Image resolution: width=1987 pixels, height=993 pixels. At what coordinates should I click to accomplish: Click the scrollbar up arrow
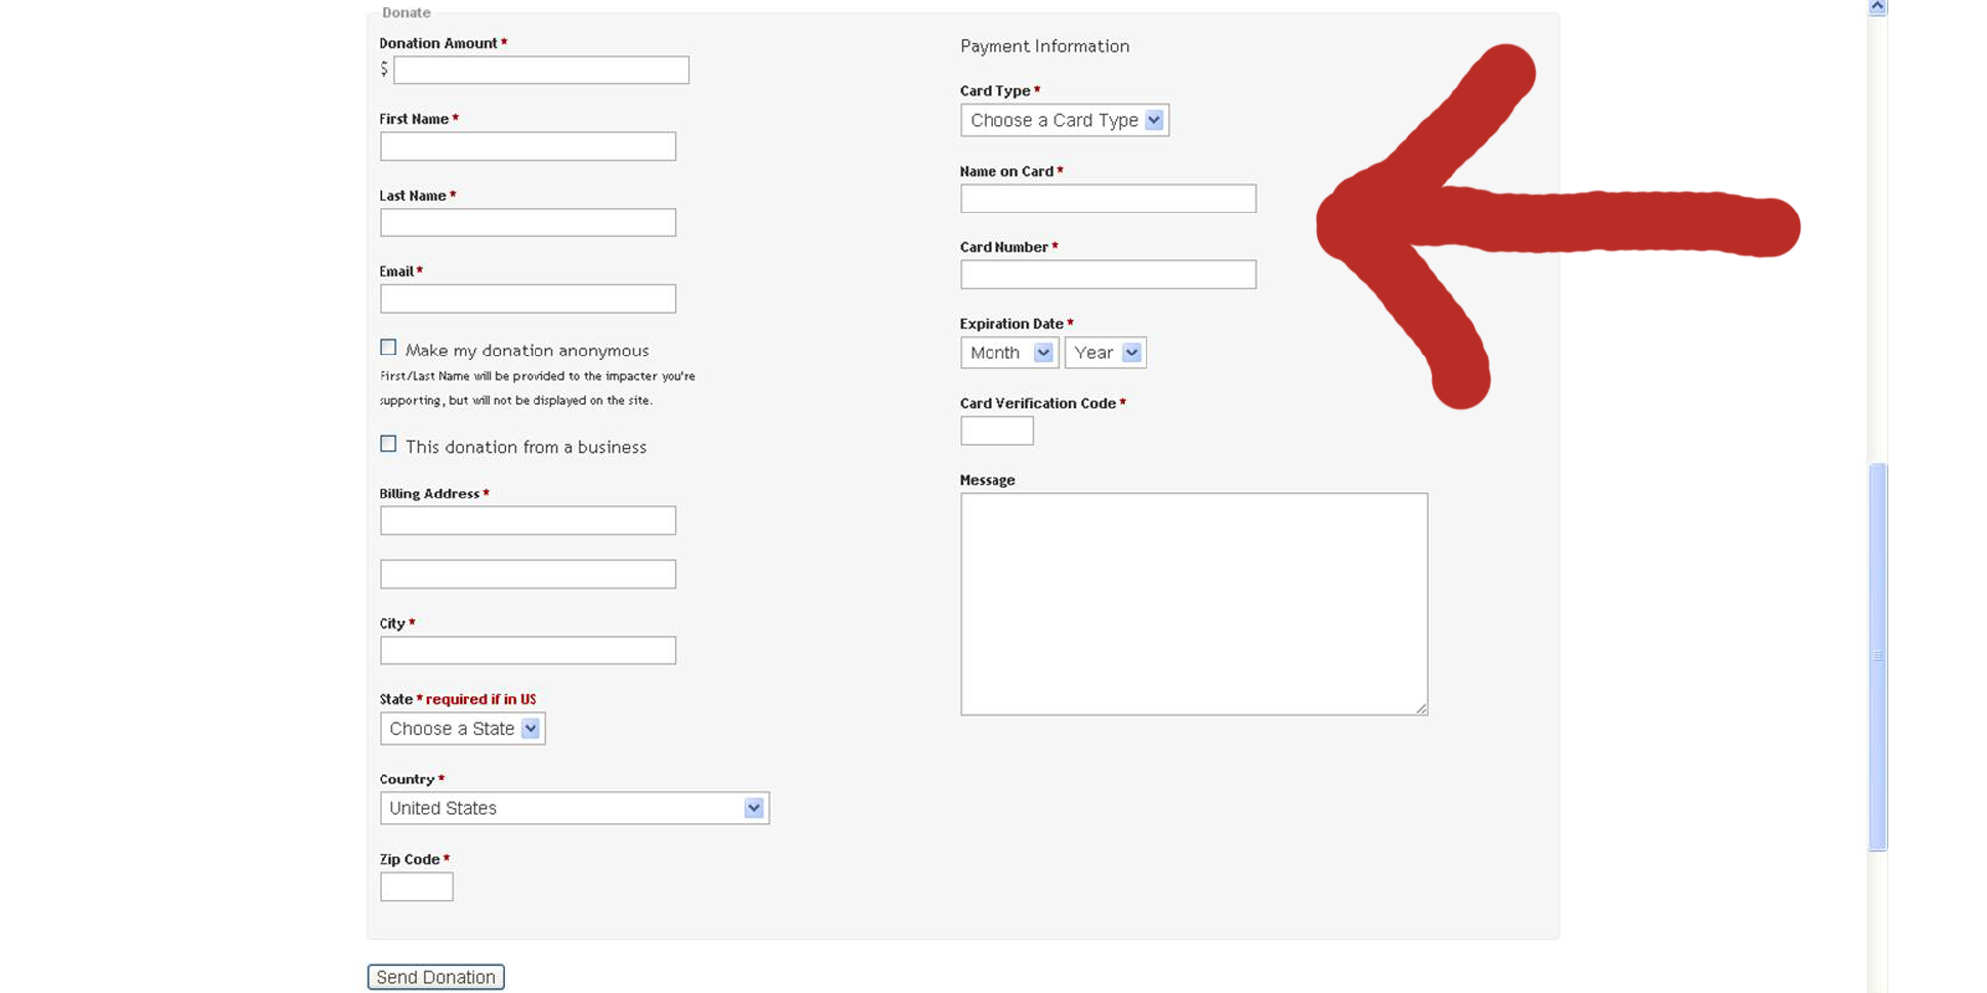[1877, 7]
